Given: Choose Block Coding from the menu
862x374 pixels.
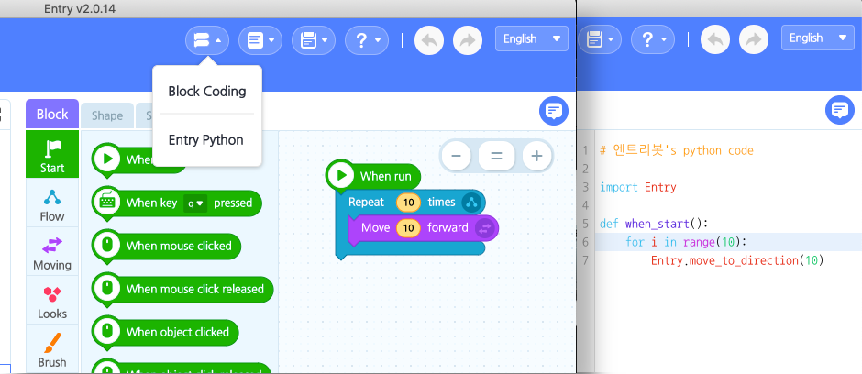Looking at the screenshot, I should point(207,91).
